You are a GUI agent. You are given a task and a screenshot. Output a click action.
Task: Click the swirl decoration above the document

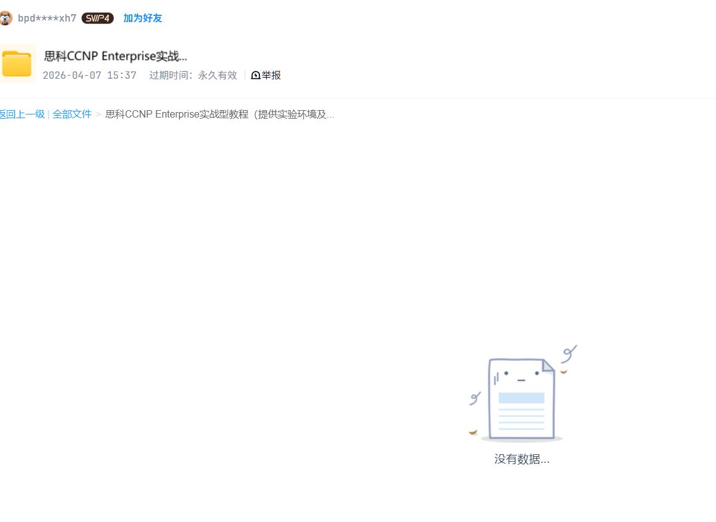click(x=569, y=353)
